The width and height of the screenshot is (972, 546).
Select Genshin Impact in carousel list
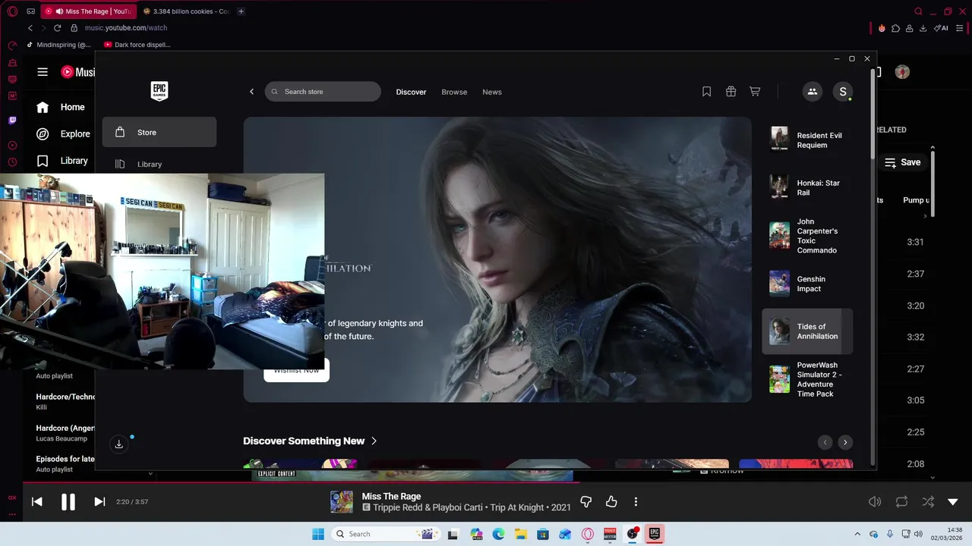tap(807, 284)
